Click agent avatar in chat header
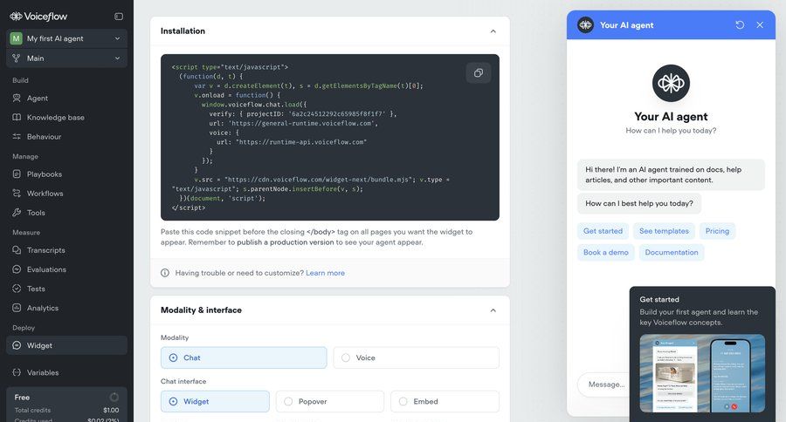 point(585,25)
